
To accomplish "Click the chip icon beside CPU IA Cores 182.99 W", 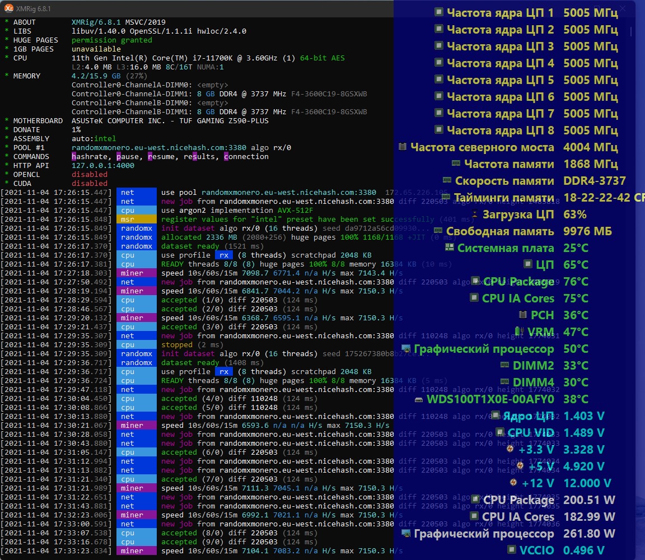I will [474, 516].
